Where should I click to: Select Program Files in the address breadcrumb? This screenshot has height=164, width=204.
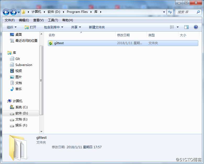pyautogui.click(x=77, y=12)
